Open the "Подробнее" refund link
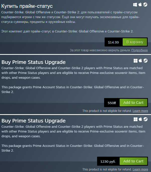Image resolution: width=151 pixels, height=172 pixels. point(139,50)
